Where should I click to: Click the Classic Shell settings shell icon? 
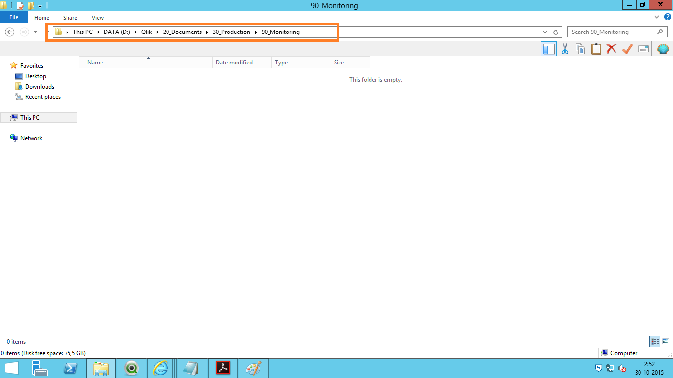point(663,49)
